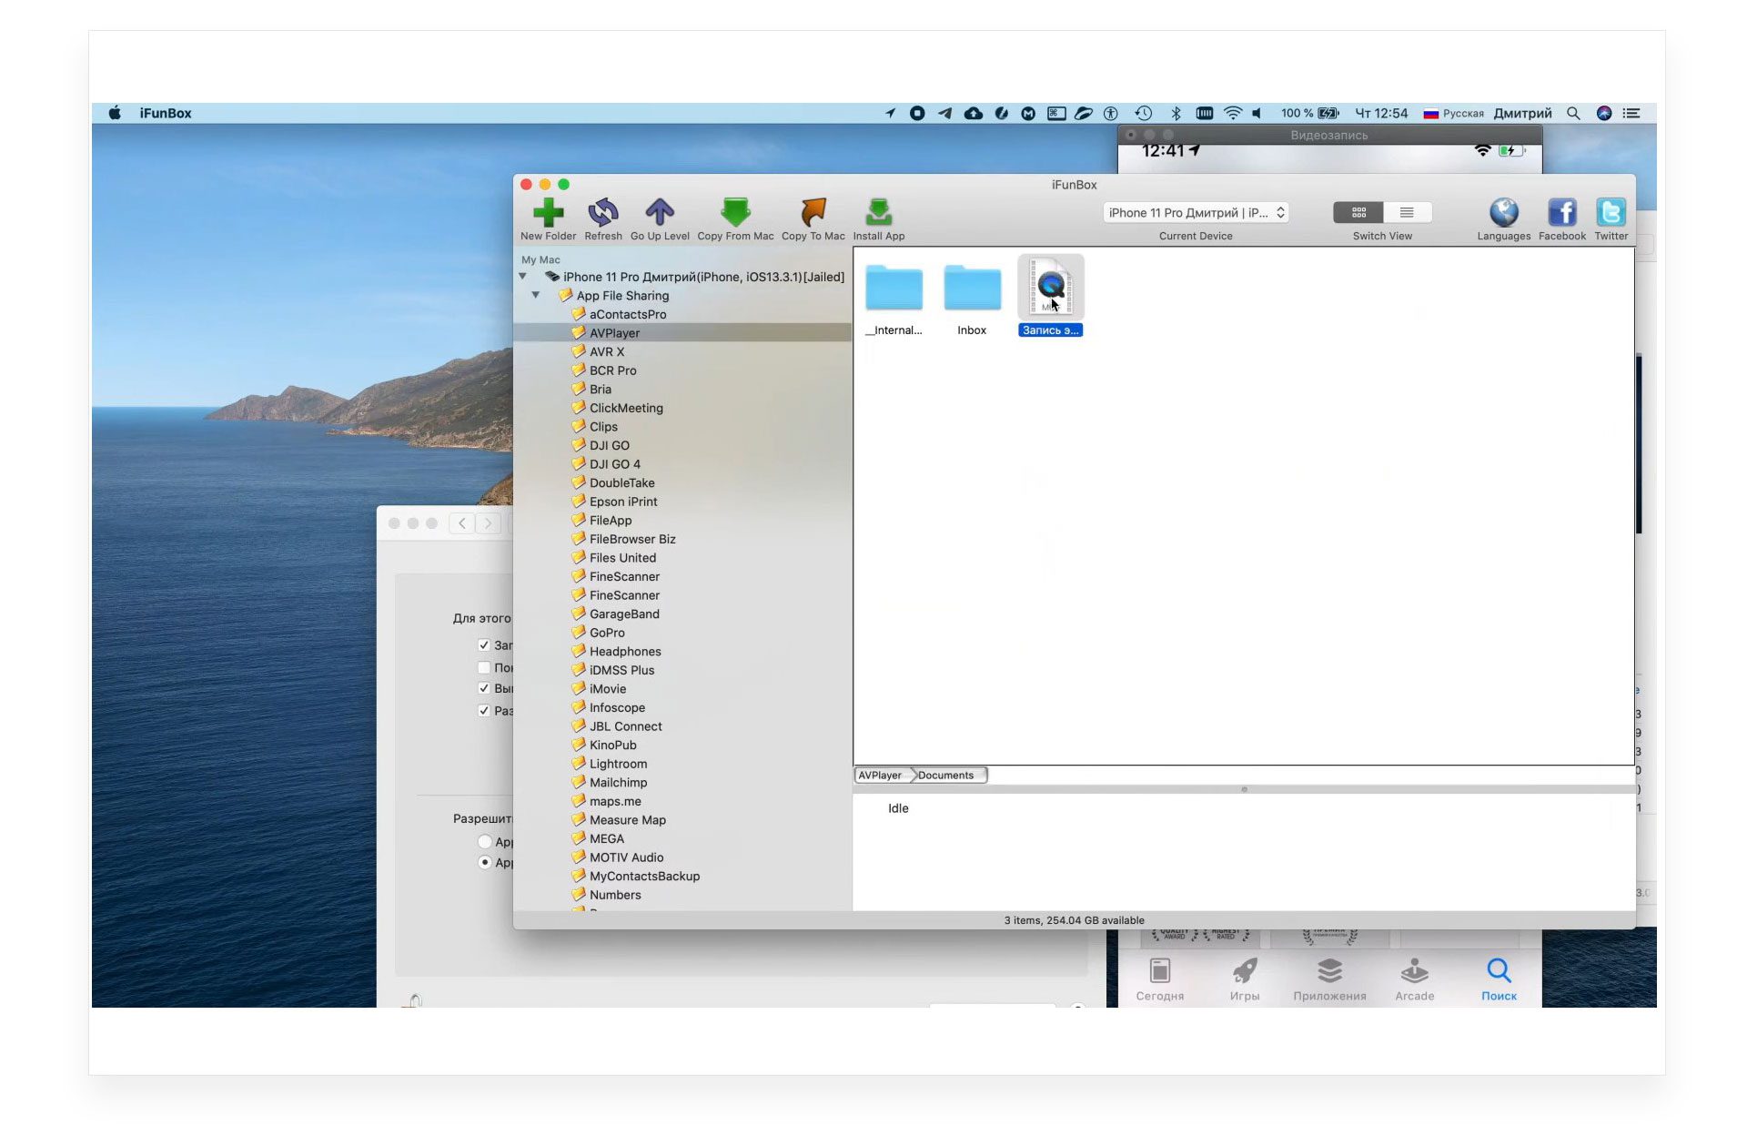This screenshot has height=1126, width=1747.
Task: Click volume icon in menu bar
Action: 1257,113
